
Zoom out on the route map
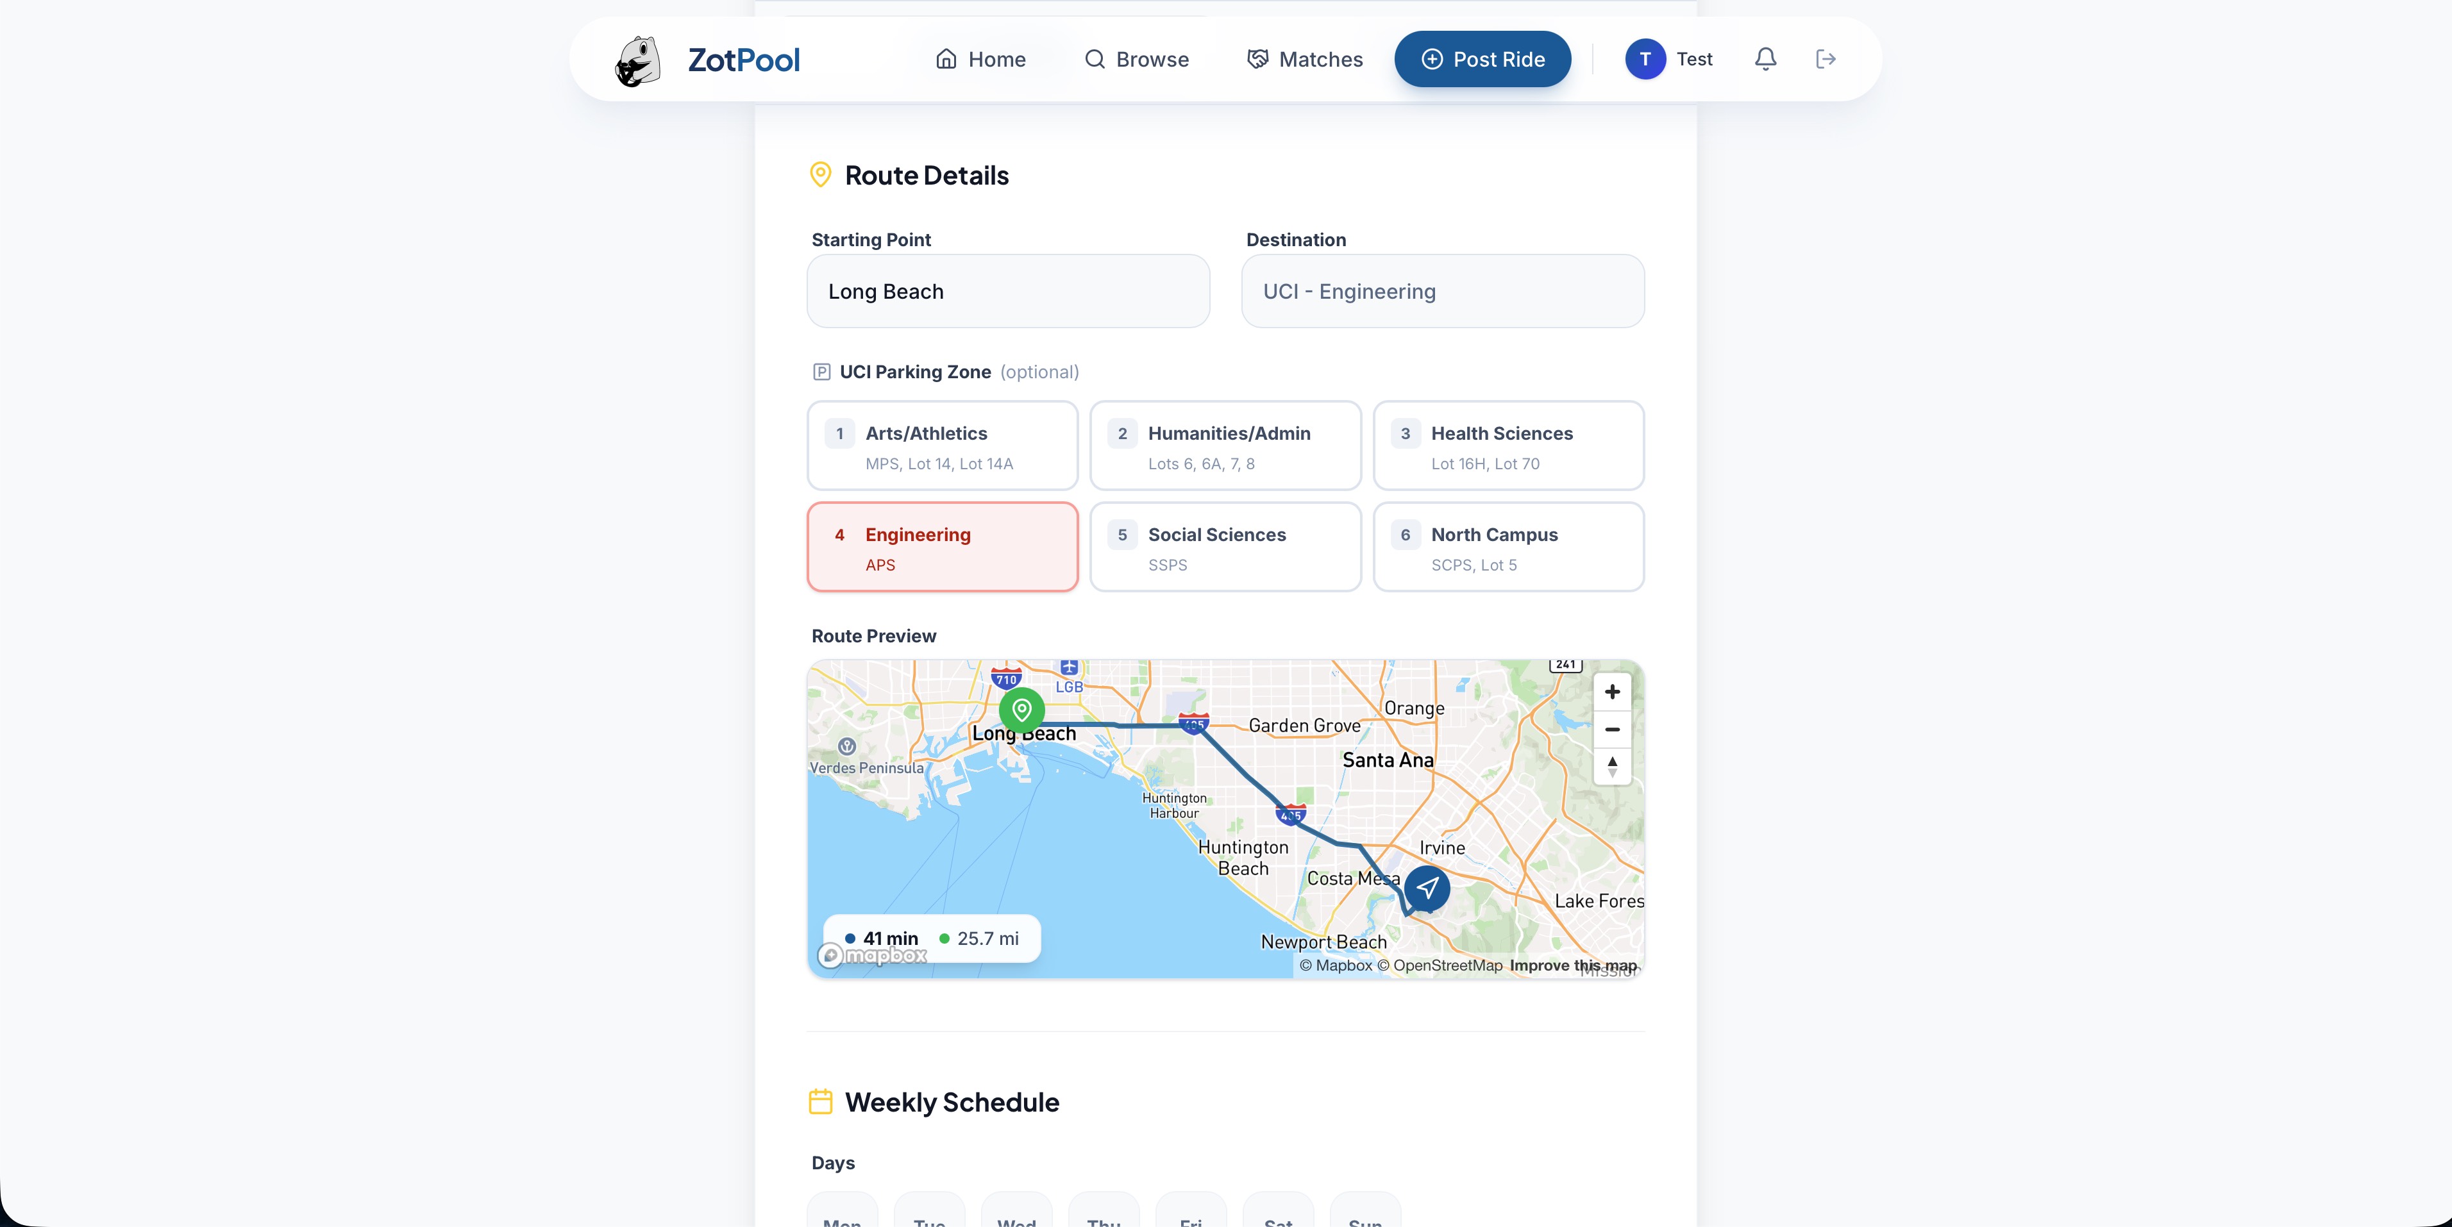pos(1611,729)
